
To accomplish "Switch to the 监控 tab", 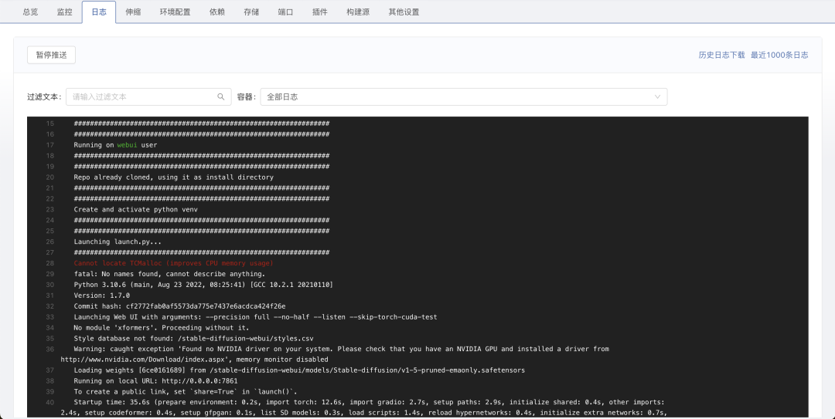I will 65,12.
